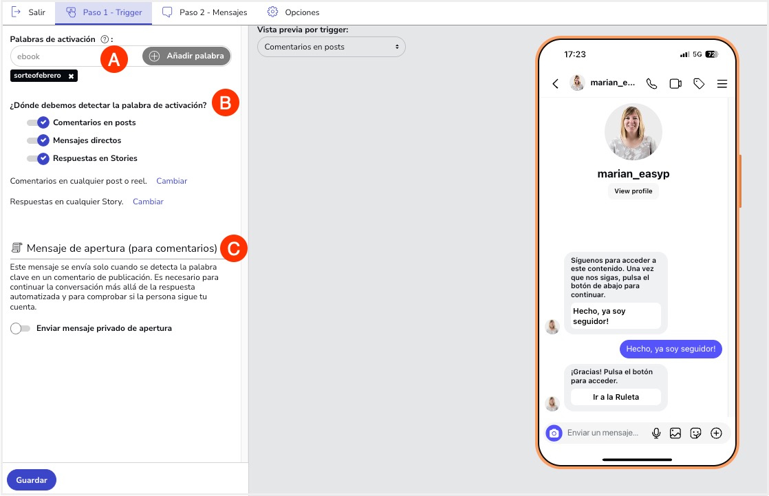Screen dimensions: 769x496
Task: Toggle off Mensajes directos detection
Action: 38,140
